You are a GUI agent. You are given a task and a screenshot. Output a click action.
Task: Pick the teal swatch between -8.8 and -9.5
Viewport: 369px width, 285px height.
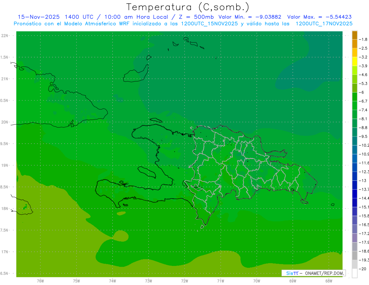(355, 132)
